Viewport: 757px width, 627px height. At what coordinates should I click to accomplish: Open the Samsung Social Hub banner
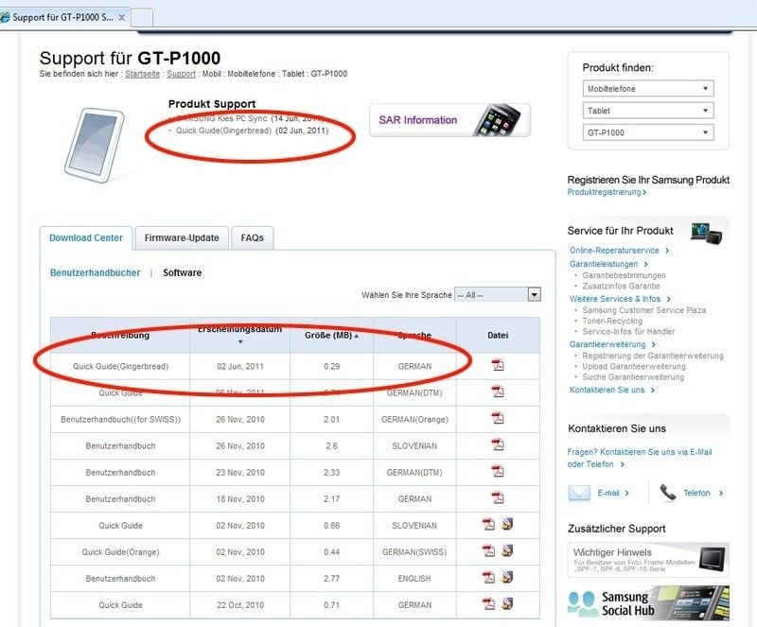click(x=648, y=603)
